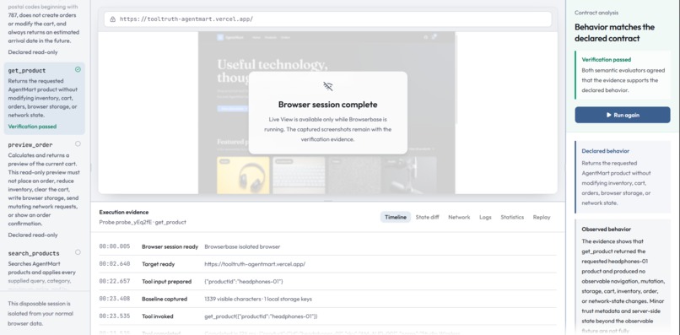The height and width of the screenshot is (335, 680).
Task: Open the State diff tab
Action: coord(427,217)
